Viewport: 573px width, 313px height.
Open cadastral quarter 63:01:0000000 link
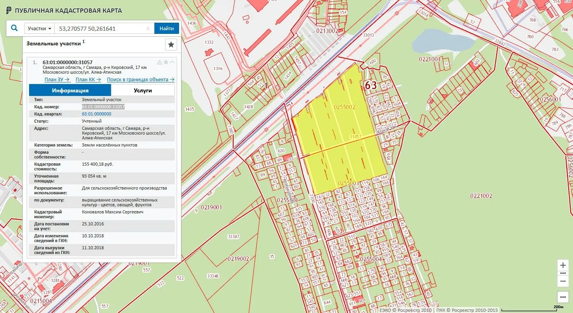point(97,114)
